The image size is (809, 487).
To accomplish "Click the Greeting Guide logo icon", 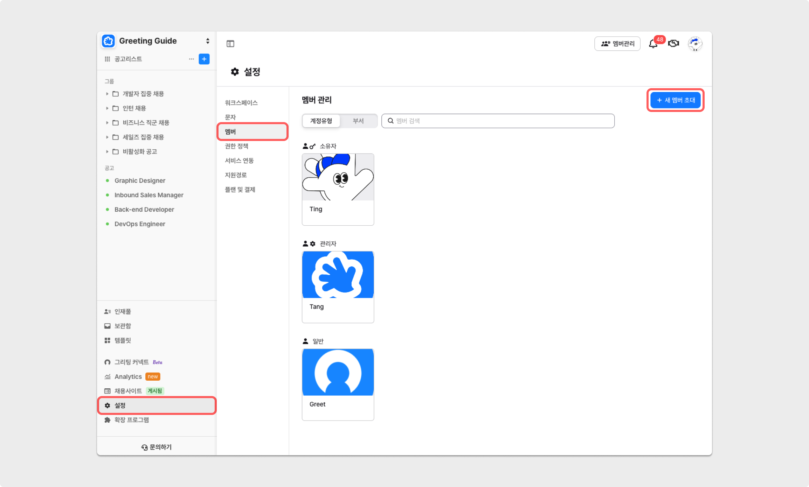I will [108, 41].
